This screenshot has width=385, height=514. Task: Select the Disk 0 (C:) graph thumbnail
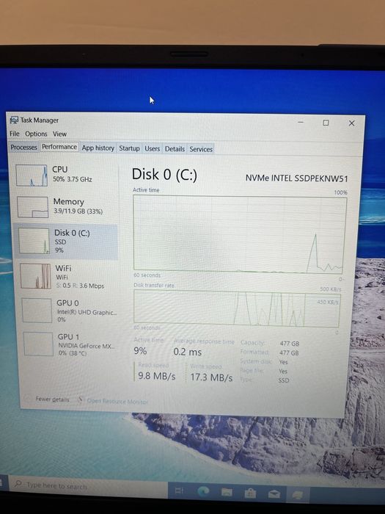pyautogui.click(x=34, y=241)
